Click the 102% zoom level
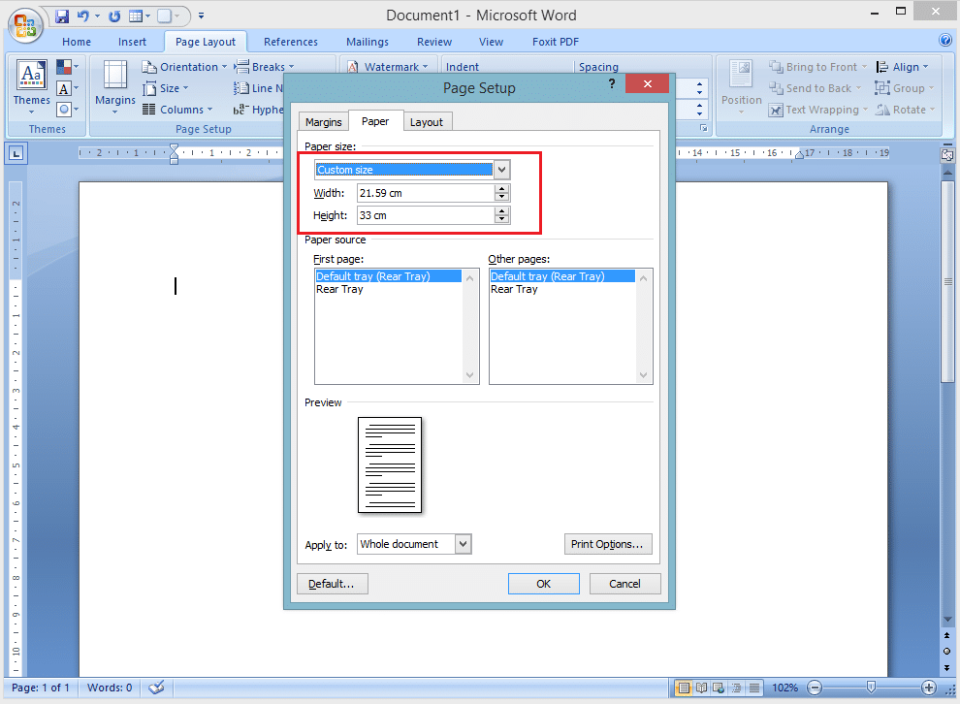 pos(784,688)
